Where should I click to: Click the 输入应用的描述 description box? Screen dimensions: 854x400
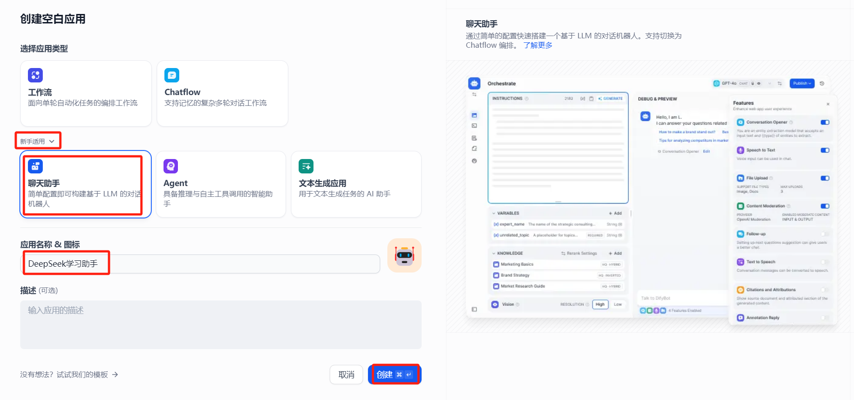pyautogui.click(x=221, y=325)
